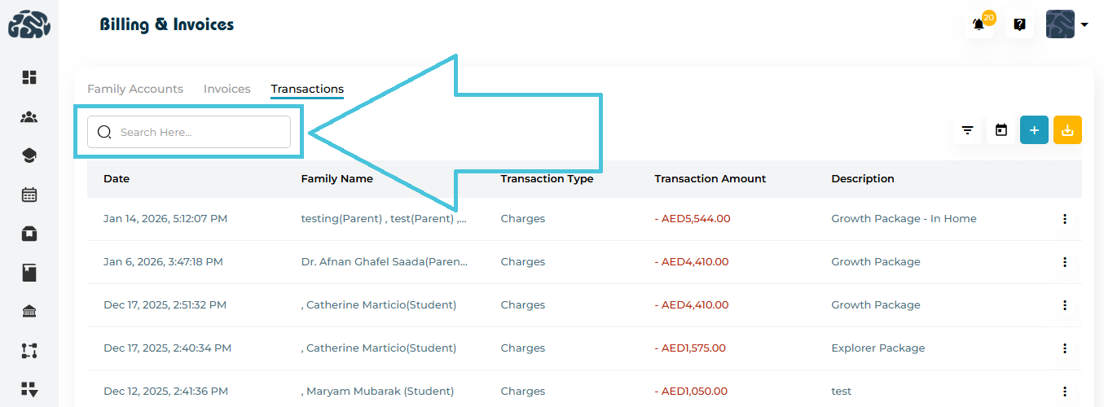The image size is (1104, 407).
Task: Open the notifications bell
Action: point(979,24)
